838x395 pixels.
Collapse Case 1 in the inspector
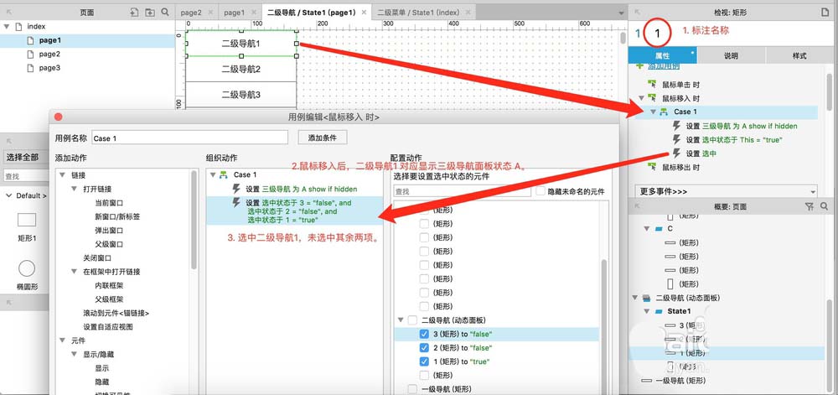(x=653, y=112)
